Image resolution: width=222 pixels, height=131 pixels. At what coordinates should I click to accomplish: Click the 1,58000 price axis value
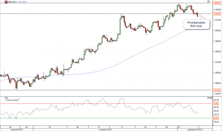tap(217, 51)
